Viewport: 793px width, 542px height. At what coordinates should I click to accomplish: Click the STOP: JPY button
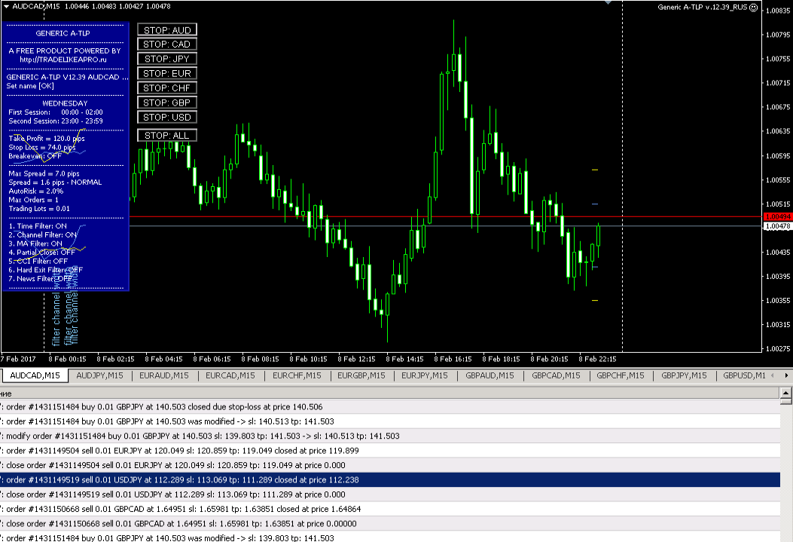[x=167, y=59]
